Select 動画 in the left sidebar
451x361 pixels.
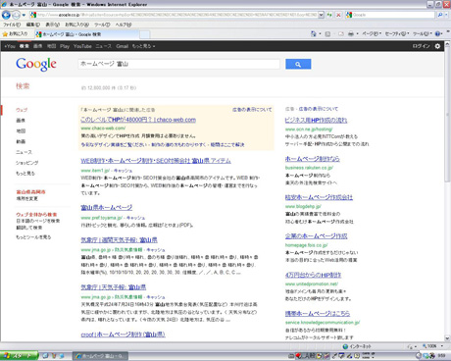point(21,141)
